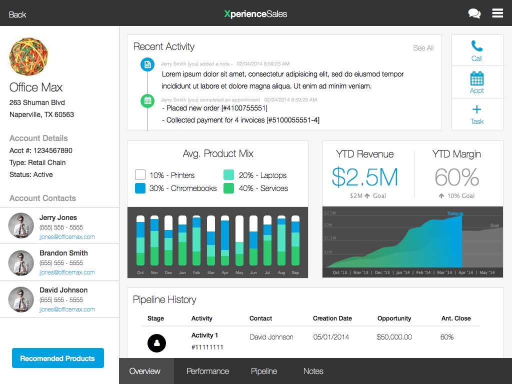Image resolution: width=512 pixels, height=384 pixels.
Task: Click the May bar in product mix
Action: point(239,240)
